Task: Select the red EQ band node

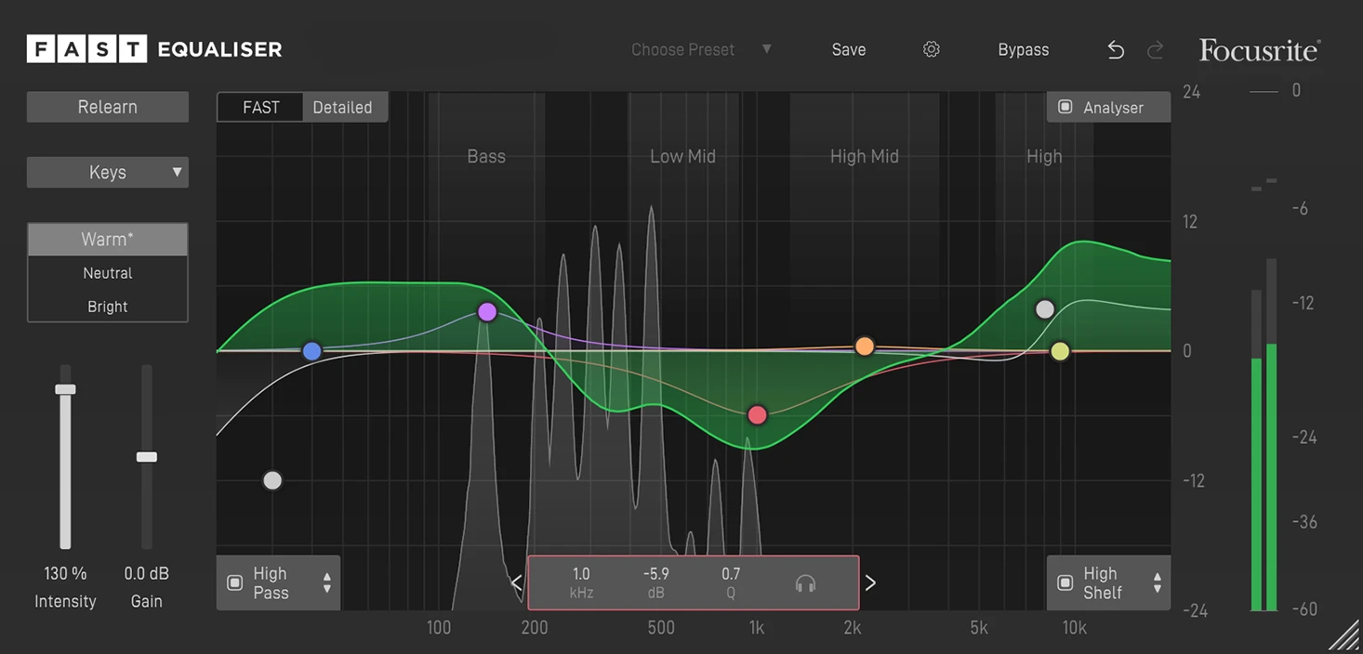Action: (x=757, y=415)
